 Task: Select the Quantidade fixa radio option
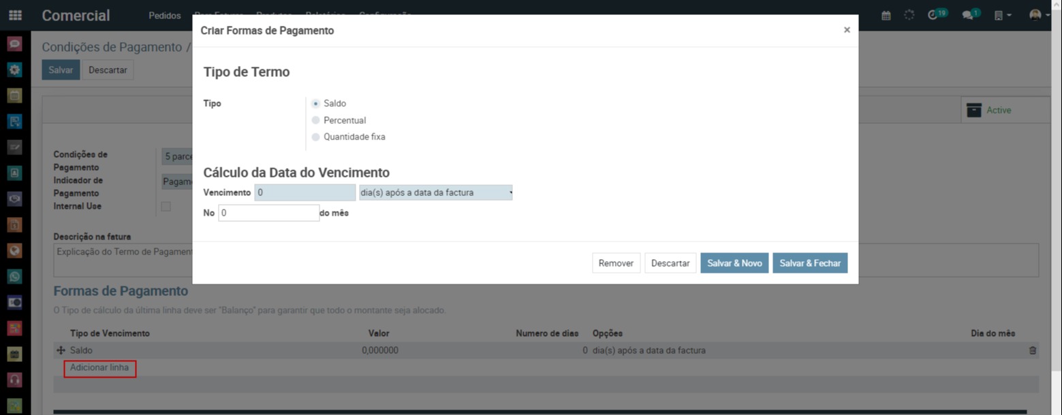(x=315, y=137)
